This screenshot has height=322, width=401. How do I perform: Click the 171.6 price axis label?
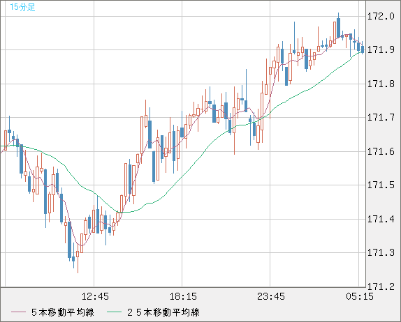tap(381, 151)
